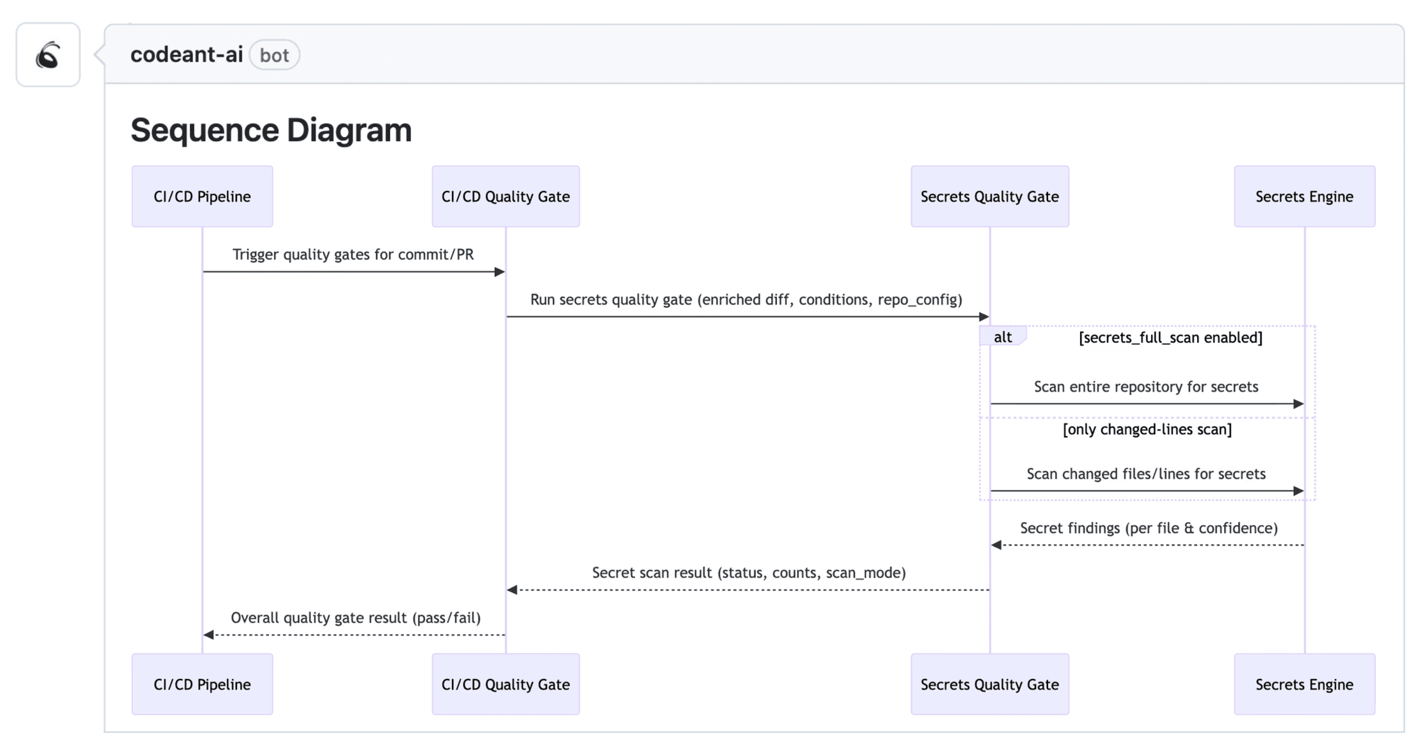
Task: Click 'Scan changed files/lines for secrets' message
Action: [x=1146, y=474]
